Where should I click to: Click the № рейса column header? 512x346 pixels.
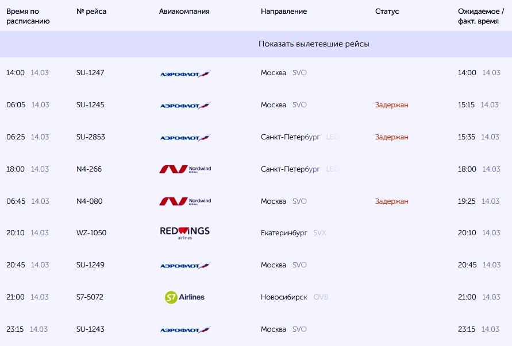tap(91, 11)
